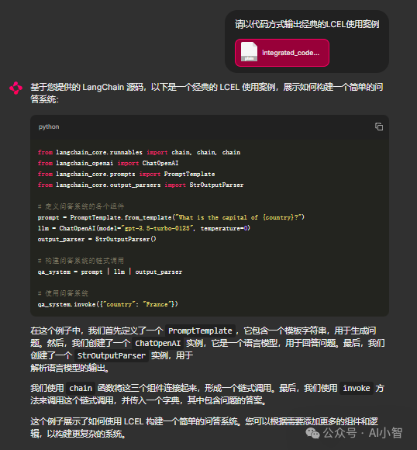Click the langchain_core.runnables import line
This screenshot has width=417, height=450.
click(x=139, y=152)
